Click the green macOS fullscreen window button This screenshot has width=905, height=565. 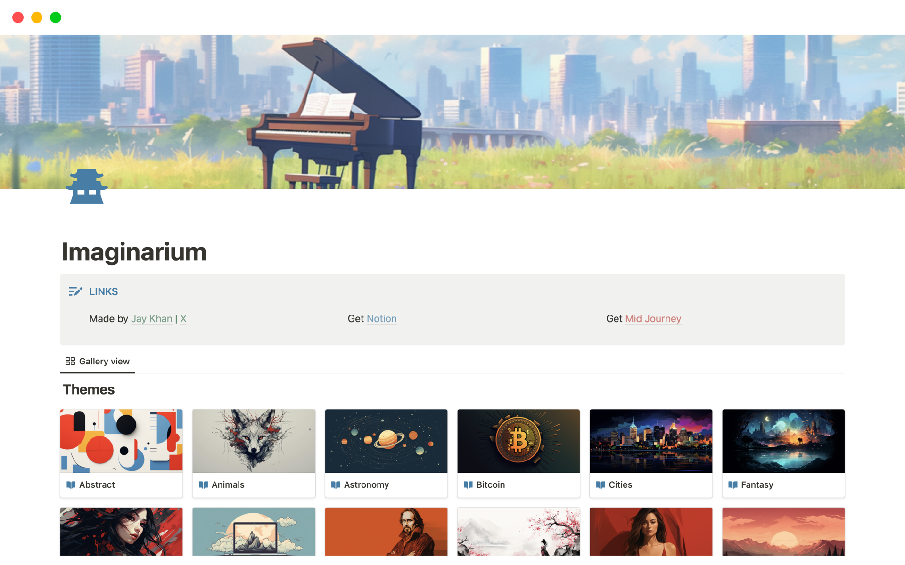[x=56, y=17]
